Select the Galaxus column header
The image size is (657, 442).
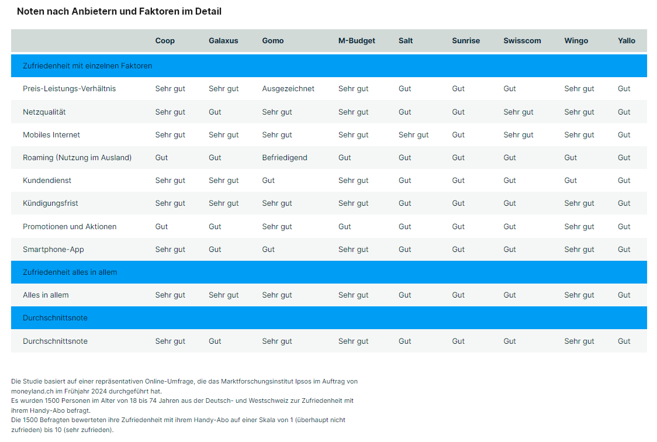(x=223, y=41)
